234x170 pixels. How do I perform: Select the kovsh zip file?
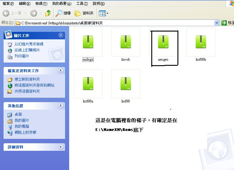(x=126, y=42)
